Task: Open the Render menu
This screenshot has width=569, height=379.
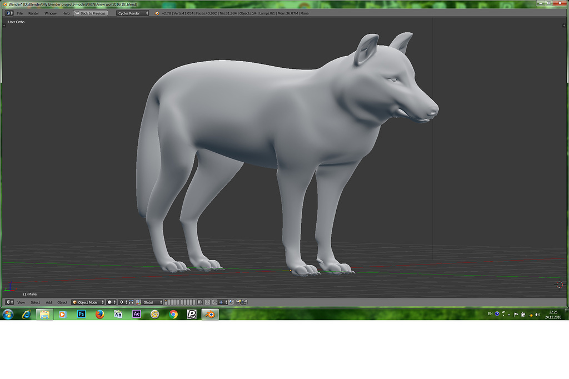Action: (33, 13)
